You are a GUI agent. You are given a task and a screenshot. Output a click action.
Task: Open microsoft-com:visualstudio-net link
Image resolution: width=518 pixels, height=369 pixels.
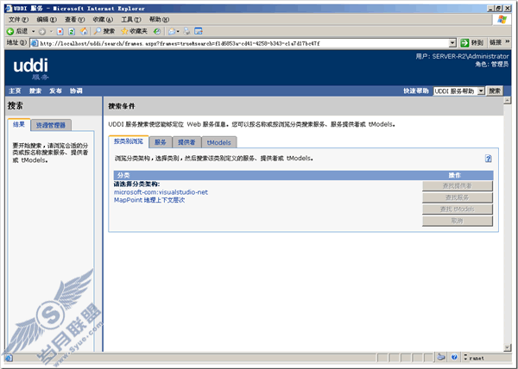[161, 192]
